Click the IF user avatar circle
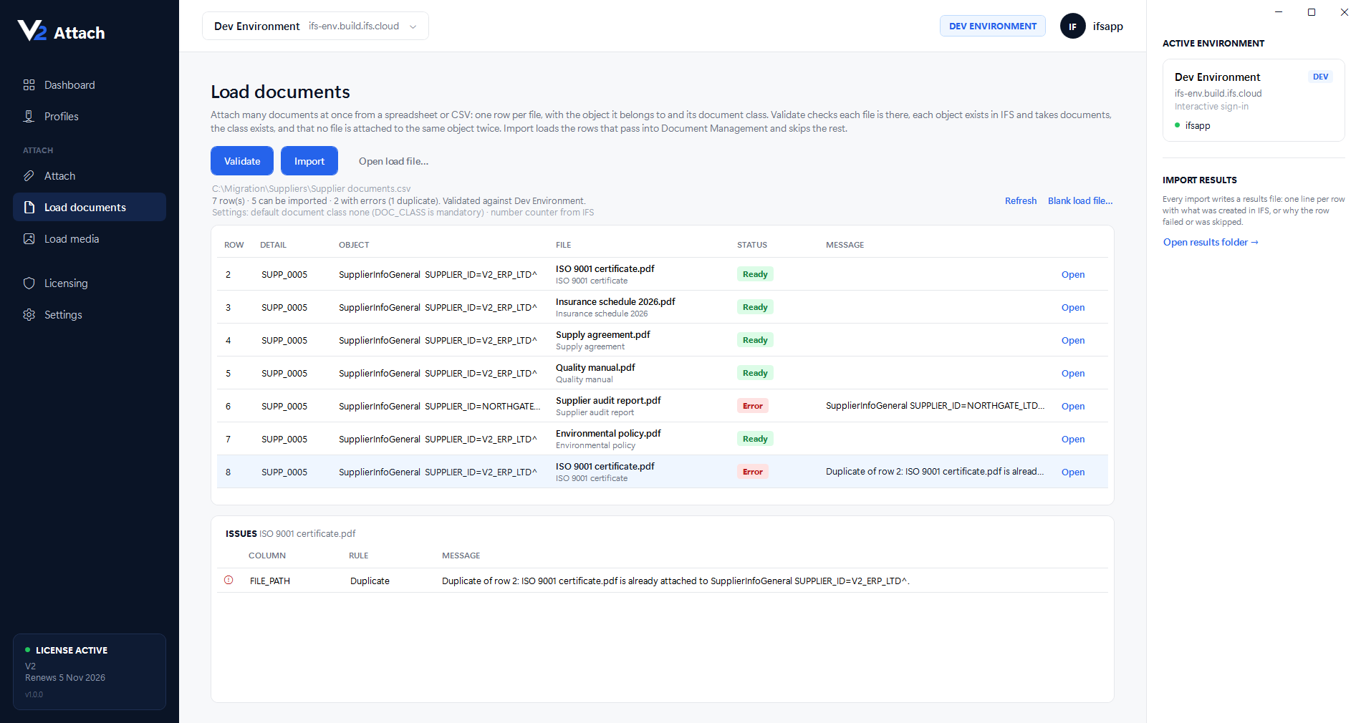This screenshot has width=1361, height=723. [x=1072, y=26]
